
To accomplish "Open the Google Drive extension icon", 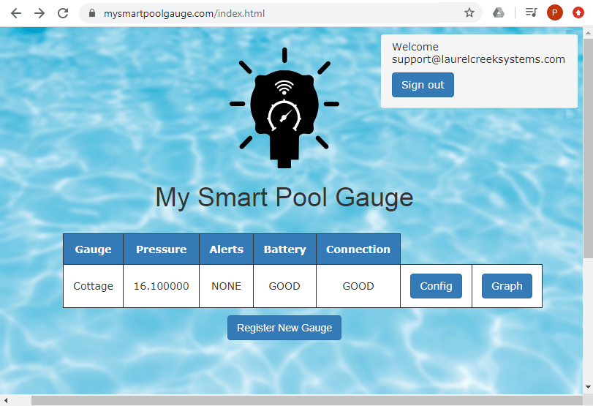I will point(499,13).
